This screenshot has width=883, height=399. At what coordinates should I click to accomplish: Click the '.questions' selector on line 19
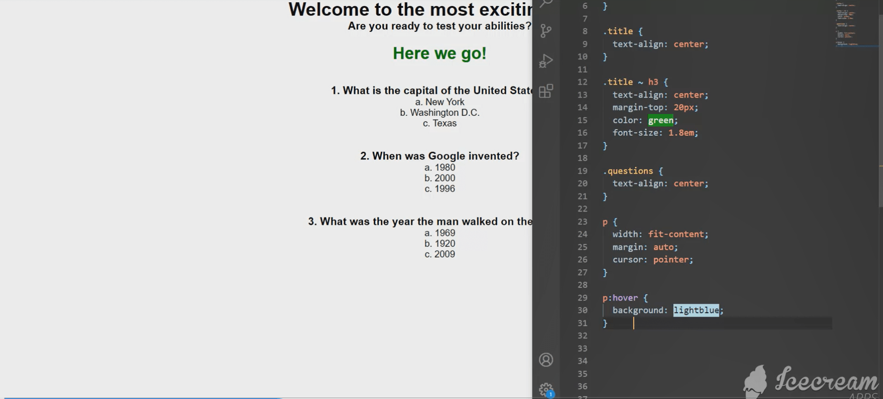(x=628, y=171)
